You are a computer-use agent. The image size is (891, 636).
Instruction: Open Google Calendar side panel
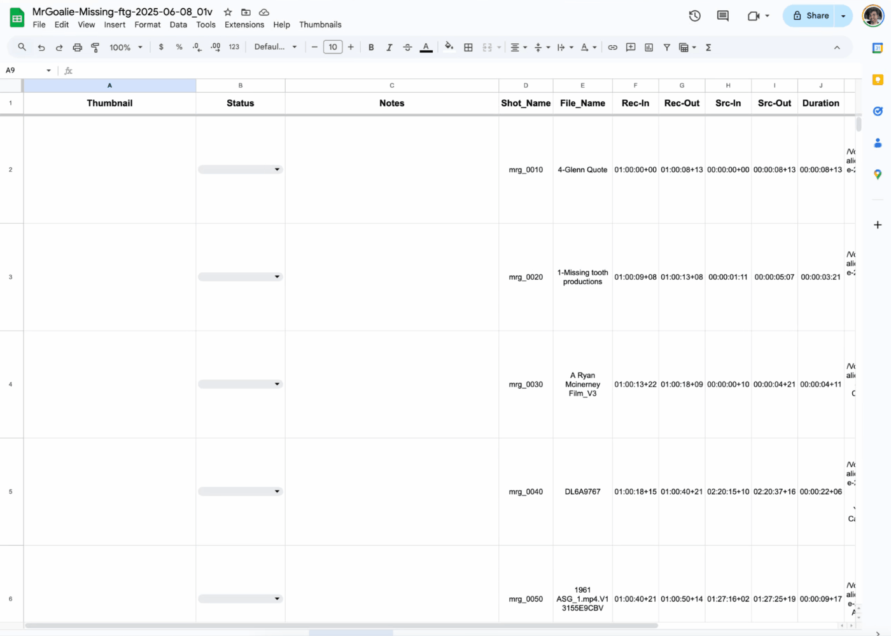[x=878, y=48]
